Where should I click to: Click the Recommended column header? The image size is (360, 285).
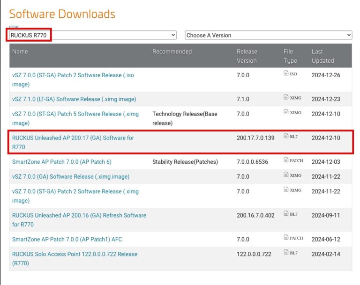point(172,51)
